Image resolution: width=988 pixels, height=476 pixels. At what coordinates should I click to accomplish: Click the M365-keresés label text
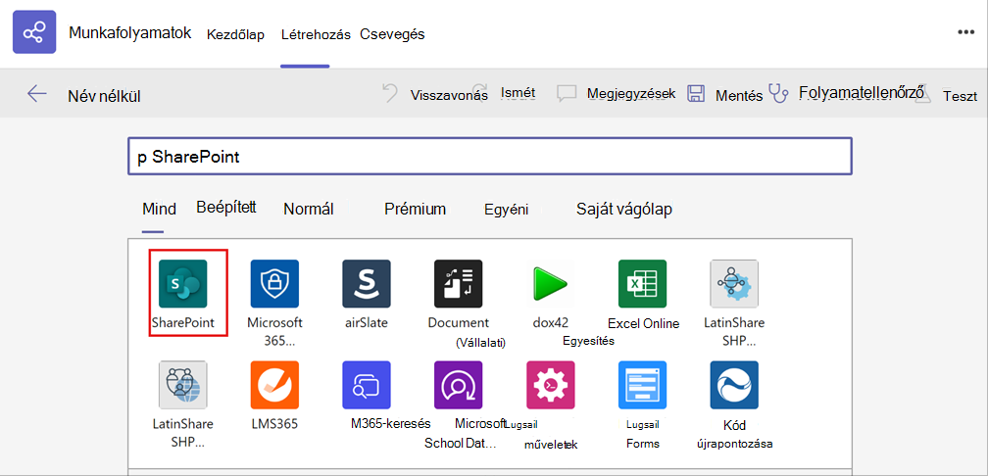[391, 423]
